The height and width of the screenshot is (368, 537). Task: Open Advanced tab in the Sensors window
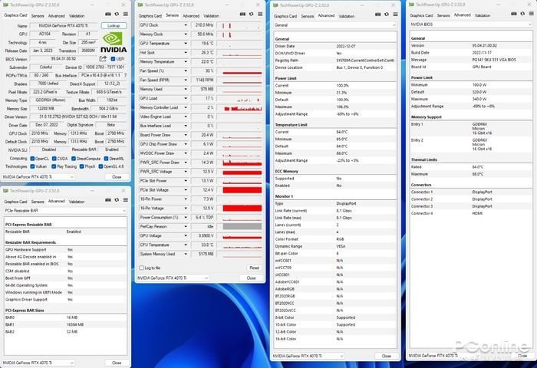(191, 16)
